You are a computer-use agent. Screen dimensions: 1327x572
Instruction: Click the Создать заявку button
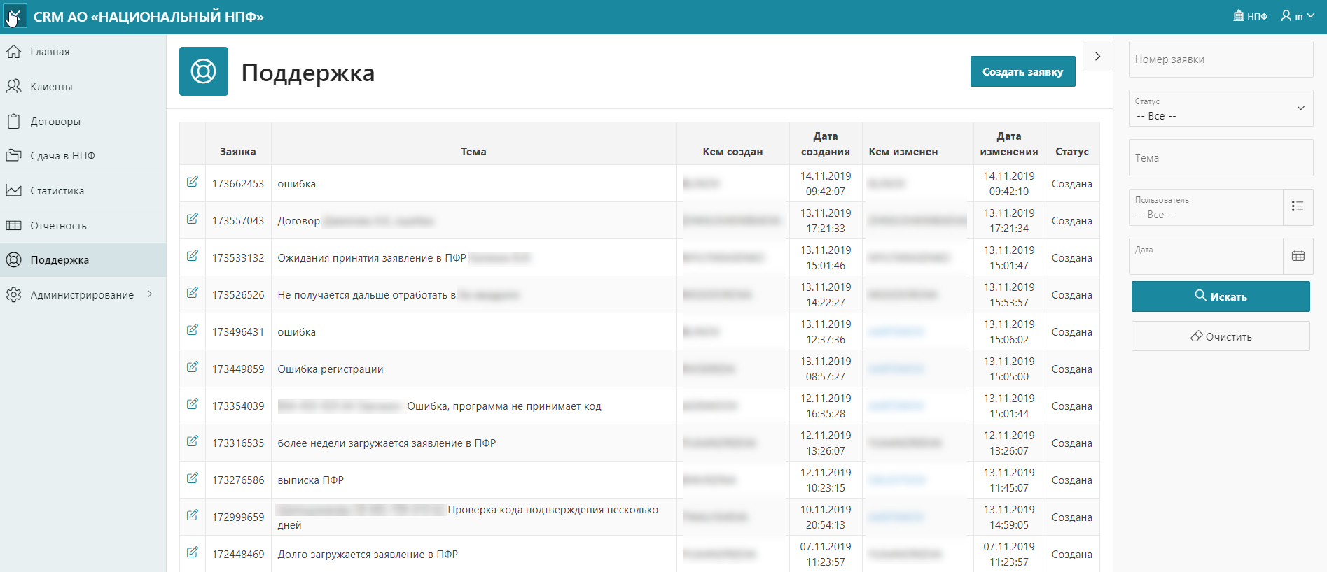pyautogui.click(x=1022, y=71)
